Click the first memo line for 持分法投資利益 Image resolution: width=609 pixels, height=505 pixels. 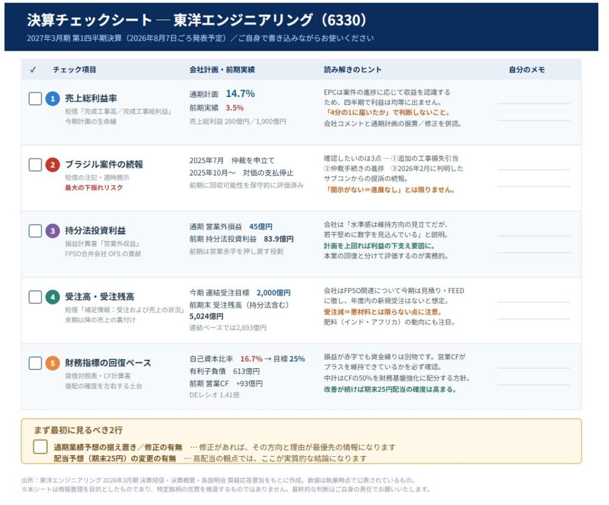[533, 236]
